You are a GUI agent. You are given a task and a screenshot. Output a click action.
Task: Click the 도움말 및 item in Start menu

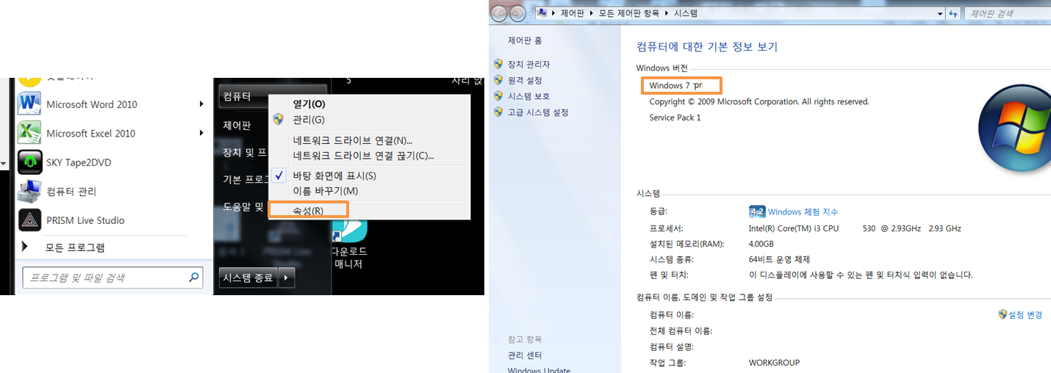(243, 207)
